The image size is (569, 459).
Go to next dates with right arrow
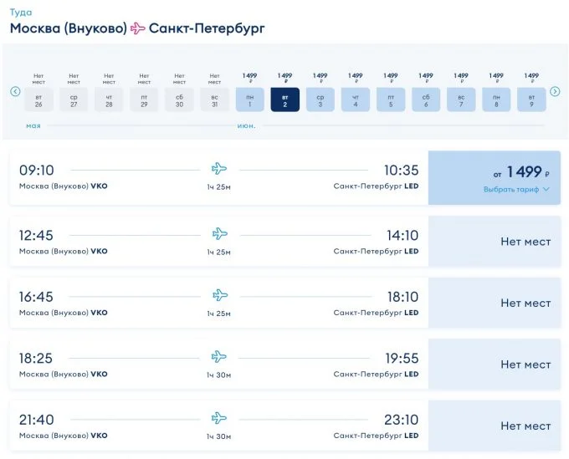point(555,91)
